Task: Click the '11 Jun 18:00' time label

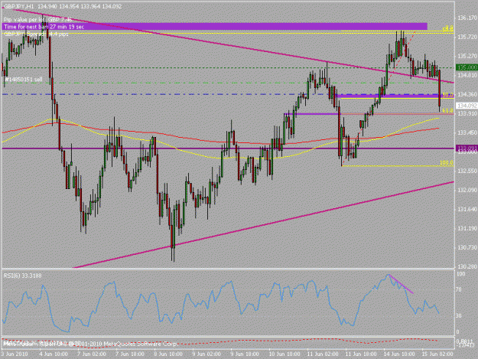Action: click(361, 354)
